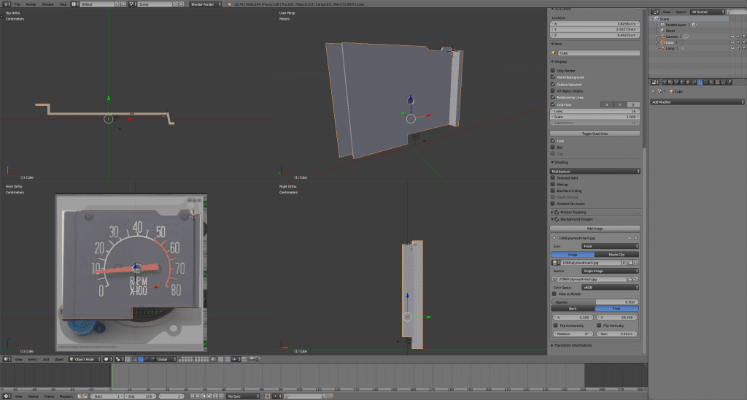The image size is (747, 400).
Task: Open the Blender Render engine dropdown
Action: tap(206, 4)
